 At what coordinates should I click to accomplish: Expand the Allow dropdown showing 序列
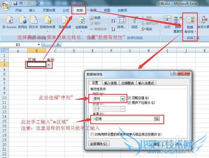[x=122, y=99]
